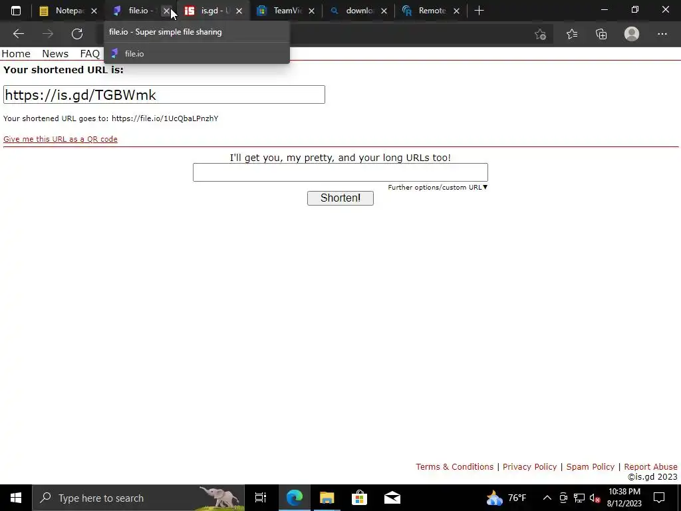Go back to previous page
The image size is (681, 511).
[18, 34]
